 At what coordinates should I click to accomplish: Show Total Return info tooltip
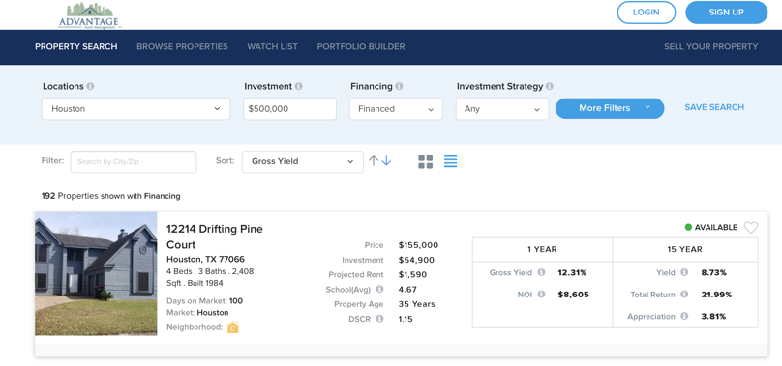pyautogui.click(x=684, y=295)
